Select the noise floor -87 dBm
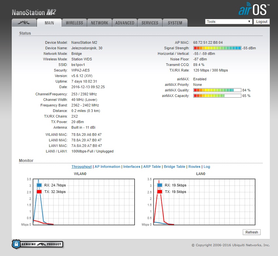 (x=200, y=59)
